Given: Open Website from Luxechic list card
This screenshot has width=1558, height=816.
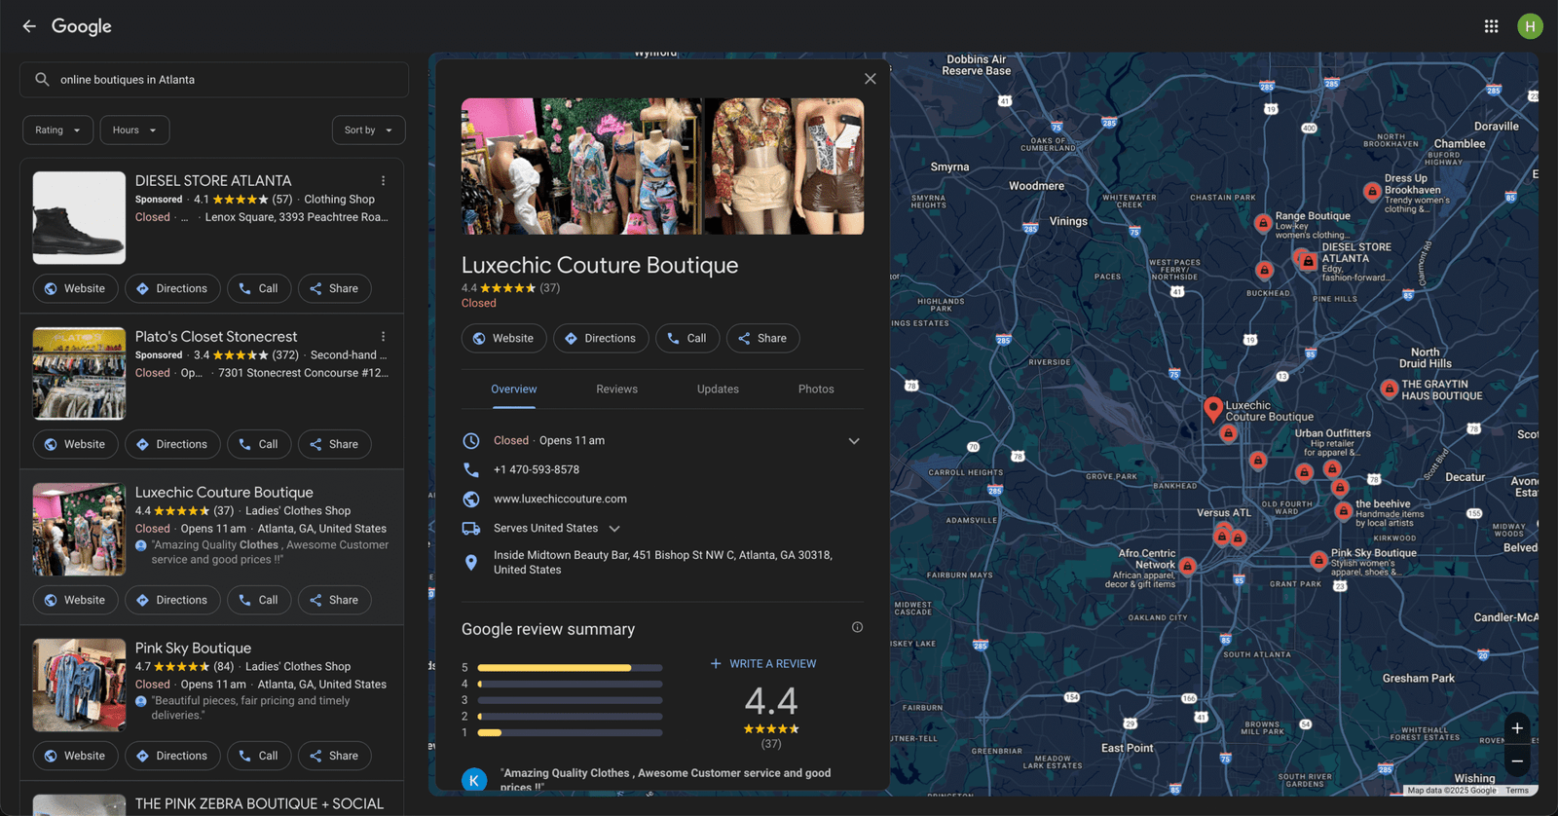Looking at the screenshot, I should click(x=75, y=601).
